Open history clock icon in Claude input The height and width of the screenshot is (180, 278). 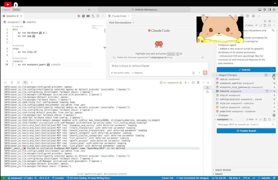click(194, 73)
